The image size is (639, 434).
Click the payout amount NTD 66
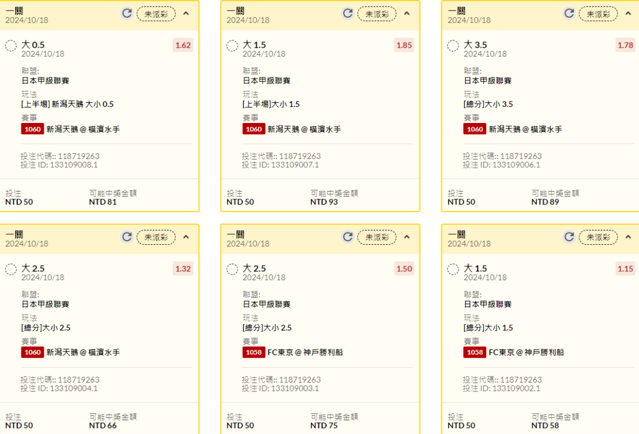pyautogui.click(x=103, y=426)
